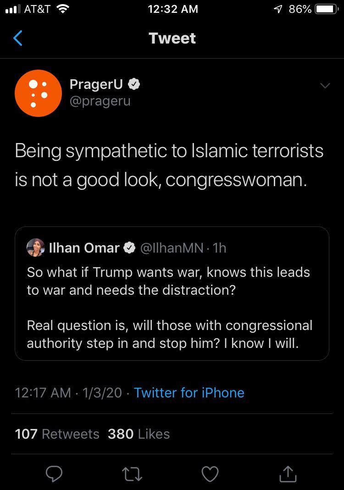Tap Ilhan Omar's avatar in the quoted tweet
This screenshot has height=490, width=344.
tap(36, 248)
